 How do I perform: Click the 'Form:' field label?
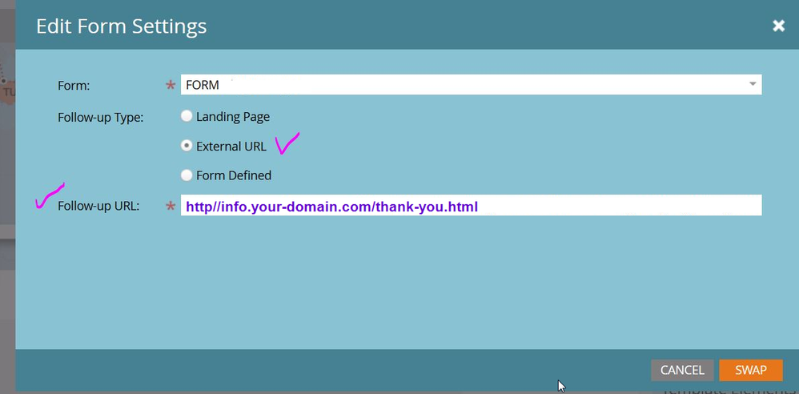[x=74, y=86]
